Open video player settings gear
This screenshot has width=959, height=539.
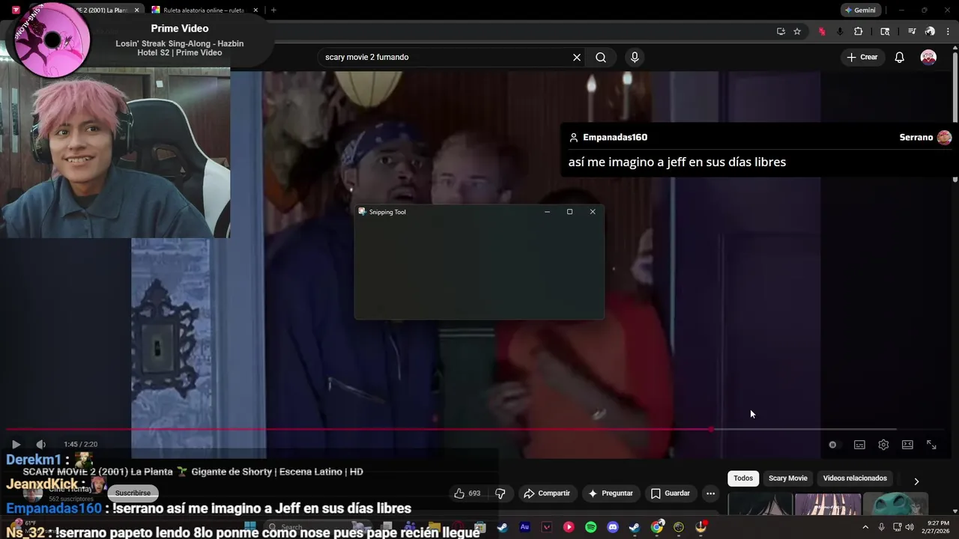click(x=883, y=445)
